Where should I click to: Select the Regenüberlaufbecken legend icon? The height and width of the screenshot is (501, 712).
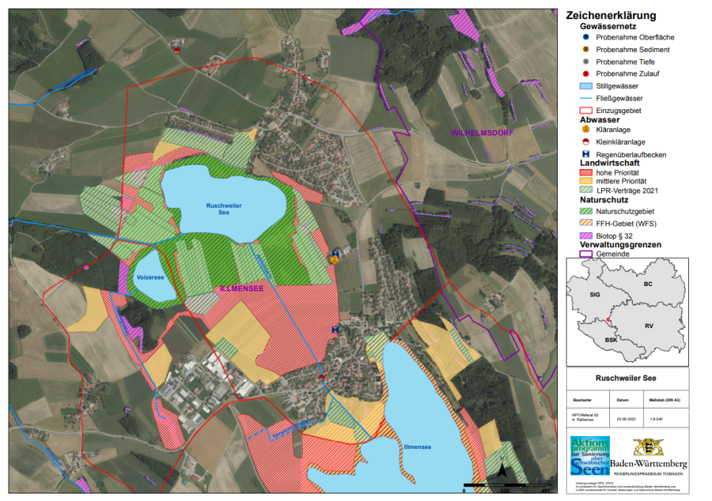coord(585,153)
